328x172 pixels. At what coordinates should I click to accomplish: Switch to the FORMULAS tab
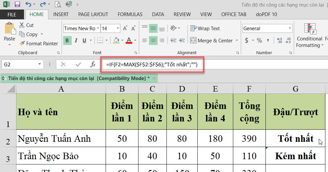click(130, 14)
